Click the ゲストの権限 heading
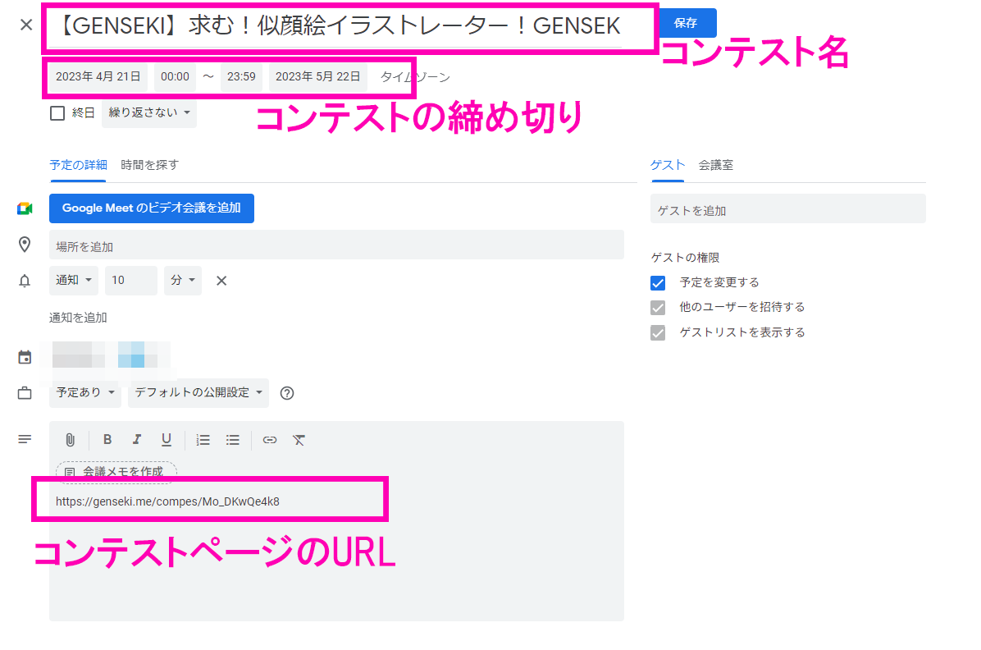The width and height of the screenshot is (981, 650). pyautogui.click(x=685, y=258)
